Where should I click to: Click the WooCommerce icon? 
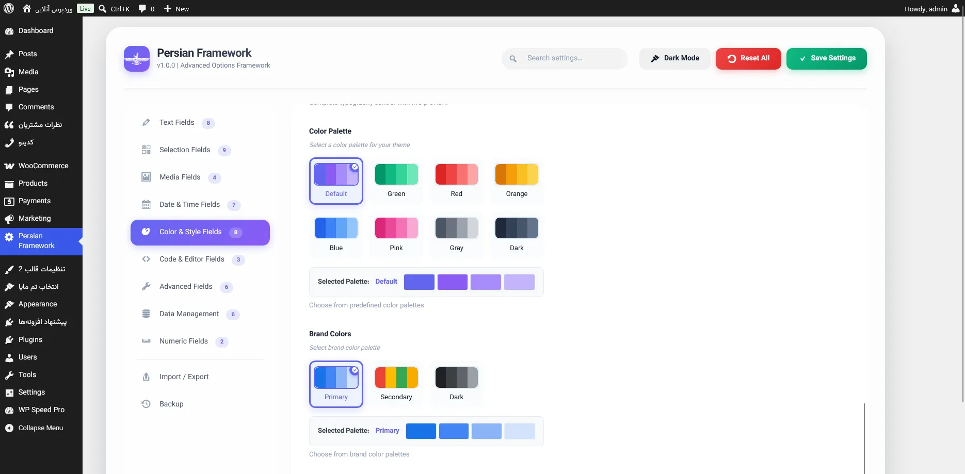click(9, 166)
